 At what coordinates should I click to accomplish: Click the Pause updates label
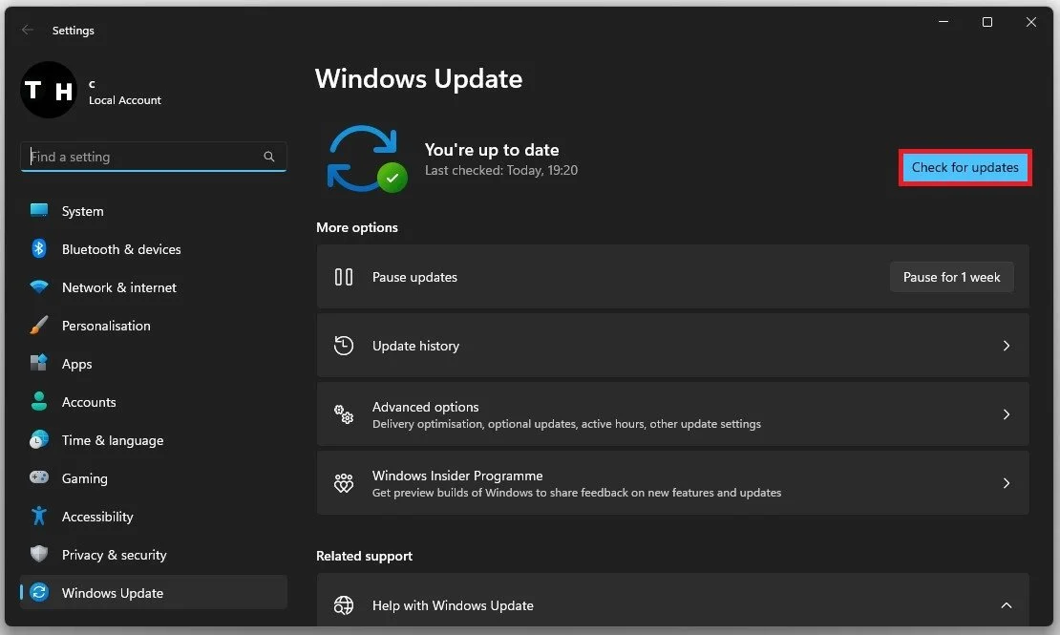point(414,277)
